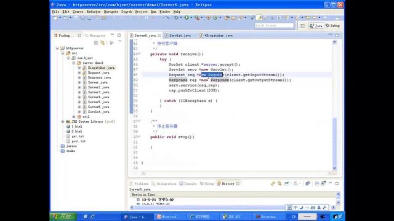Expand the JRE System Library node

63,122
